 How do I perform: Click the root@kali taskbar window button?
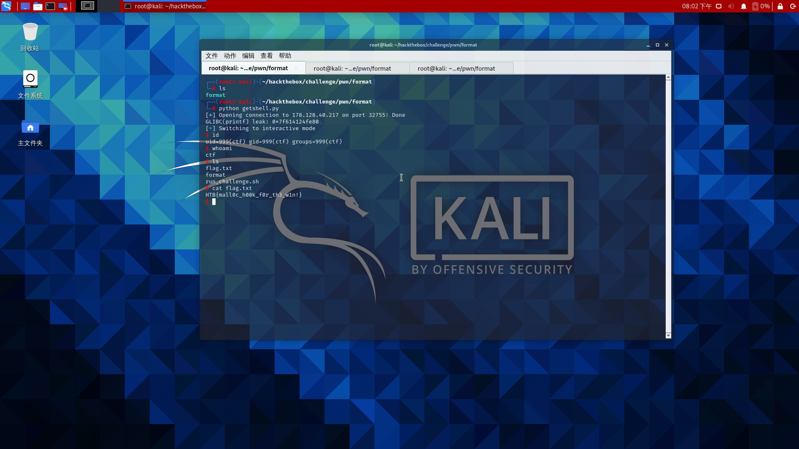coord(165,6)
